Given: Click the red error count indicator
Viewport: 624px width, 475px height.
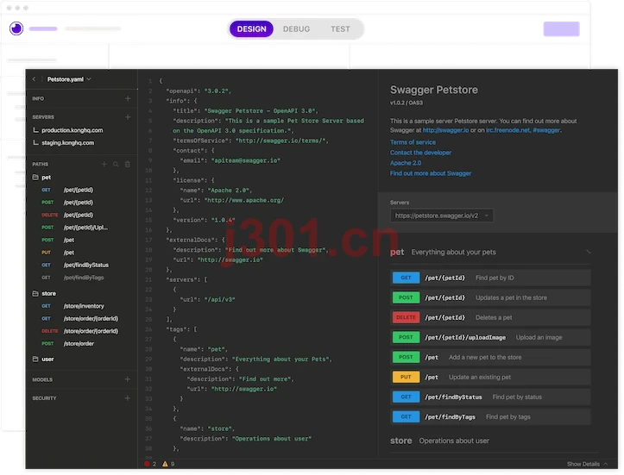Looking at the screenshot, I should (150, 464).
